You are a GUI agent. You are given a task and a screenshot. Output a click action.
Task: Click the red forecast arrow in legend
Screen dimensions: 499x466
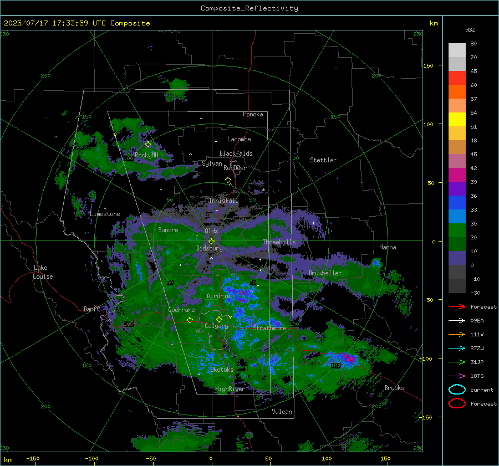click(x=457, y=306)
